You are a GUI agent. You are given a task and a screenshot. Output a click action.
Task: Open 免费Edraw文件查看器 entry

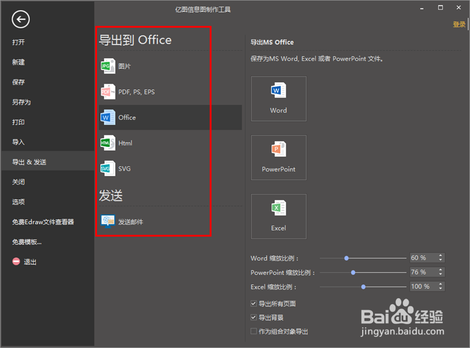(x=43, y=222)
